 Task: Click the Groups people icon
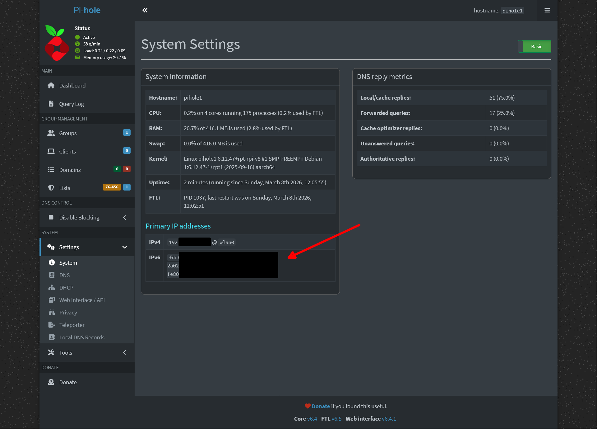pos(51,133)
